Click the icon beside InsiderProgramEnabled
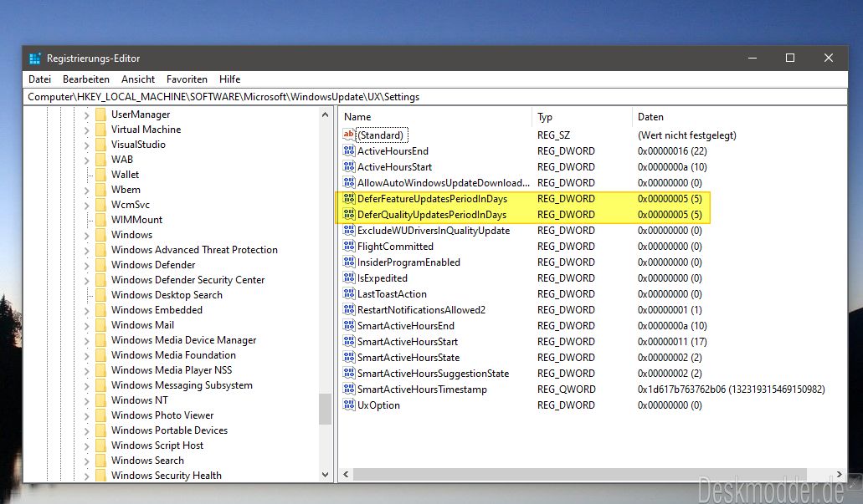 point(349,262)
